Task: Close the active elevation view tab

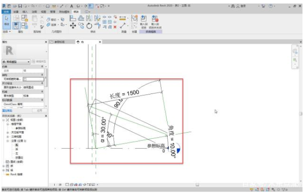Action: tap(100, 42)
